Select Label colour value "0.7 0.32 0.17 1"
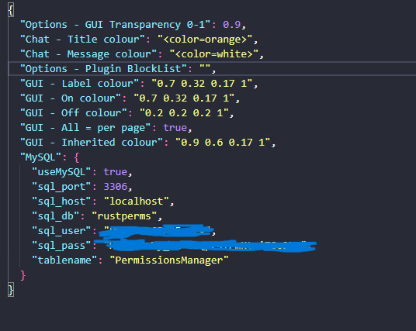This screenshot has height=331, width=416. pyautogui.click(x=202, y=84)
